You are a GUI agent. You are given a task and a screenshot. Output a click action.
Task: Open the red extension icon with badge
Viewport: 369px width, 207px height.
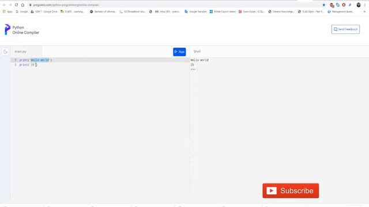click(332, 5)
